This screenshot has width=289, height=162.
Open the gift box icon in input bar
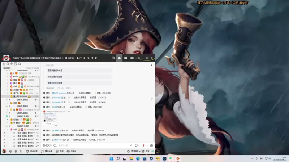pos(151,145)
